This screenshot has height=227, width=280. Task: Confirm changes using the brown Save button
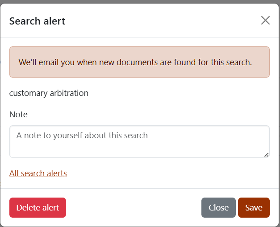click(254, 207)
